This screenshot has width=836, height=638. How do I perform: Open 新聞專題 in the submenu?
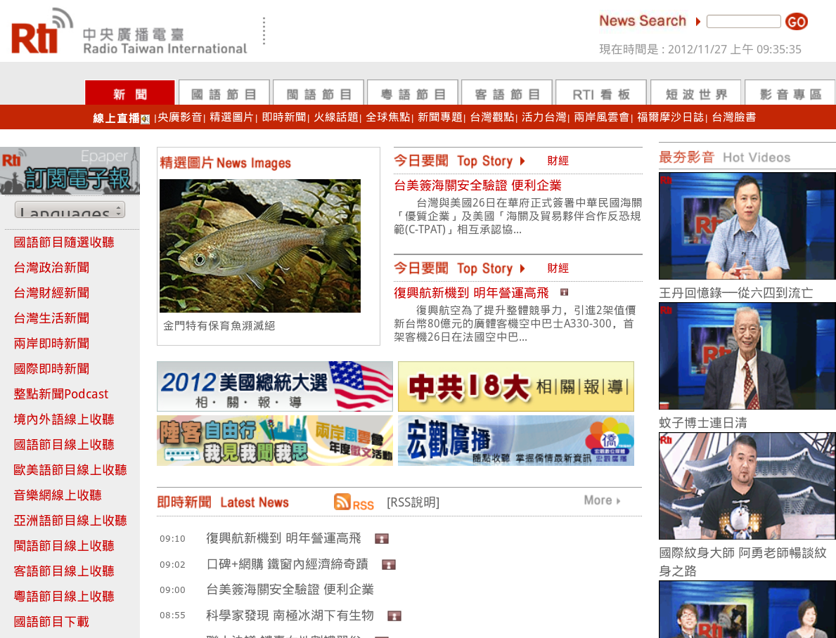tap(440, 117)
